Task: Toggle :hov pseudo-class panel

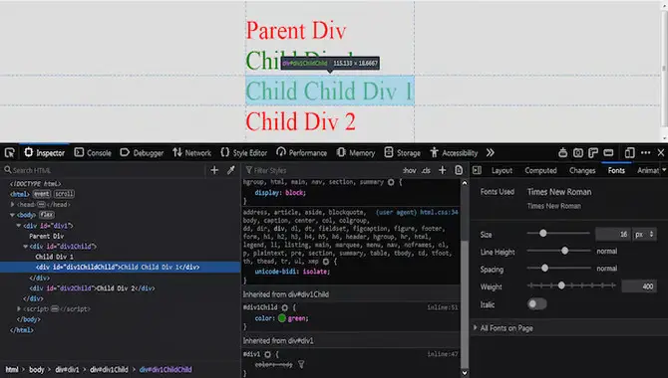Action: pyautogui.click(x=410, y=170)
